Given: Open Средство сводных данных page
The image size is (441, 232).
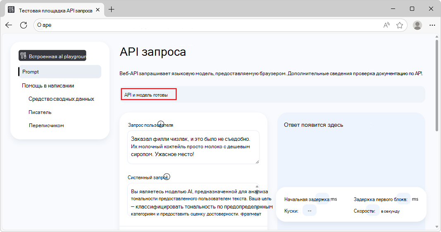Looking at the screenshot, I should tap(61, 99).
